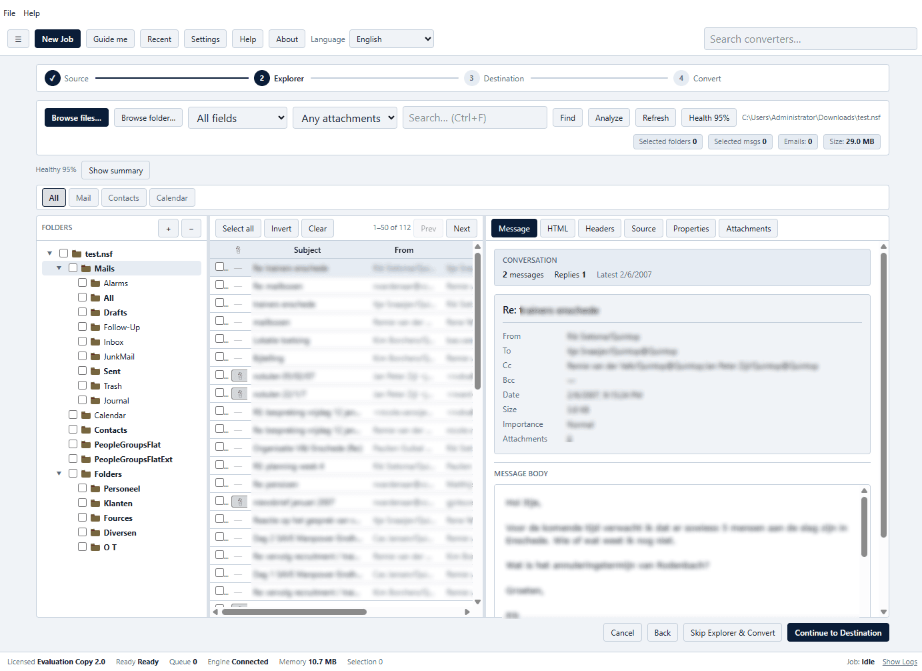
Task: Click the Trash folder icon
Action: point(95,386)
